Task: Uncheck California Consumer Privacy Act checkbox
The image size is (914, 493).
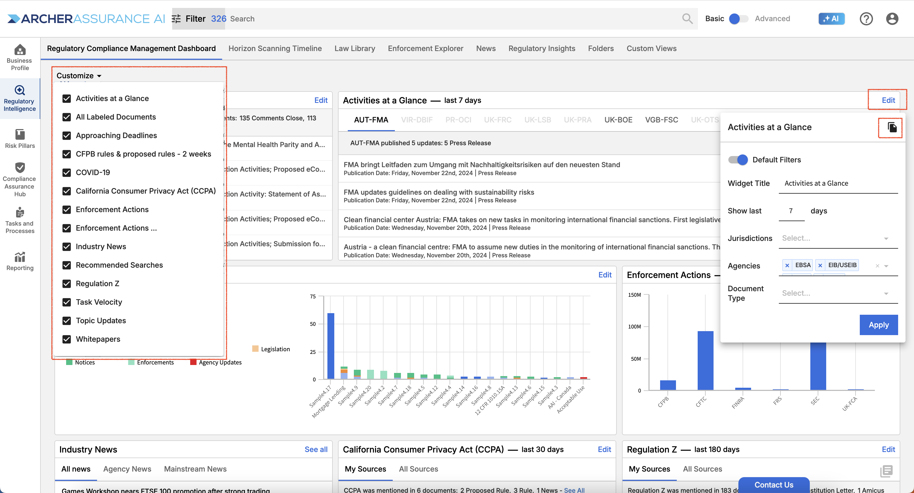Action: 67,191
